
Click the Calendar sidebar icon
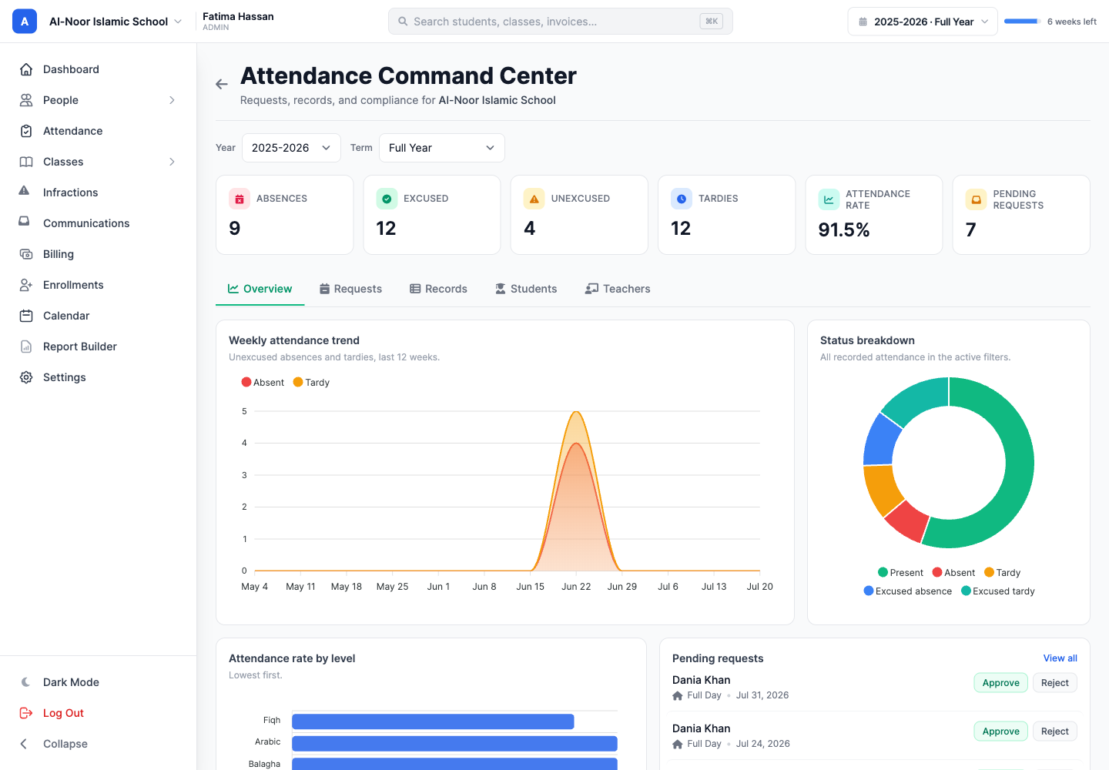pyautogui.click(x=26, y=316)
